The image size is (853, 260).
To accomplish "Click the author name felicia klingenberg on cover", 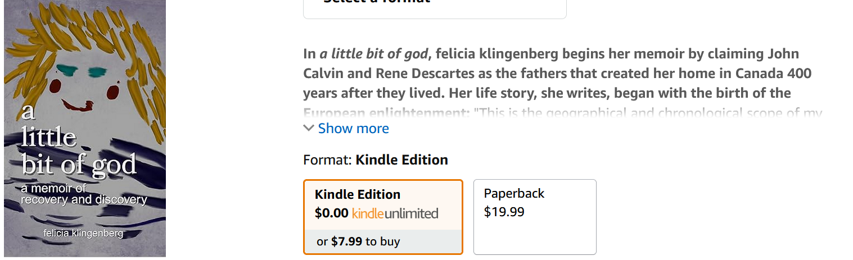I will click(x=84, y=233).
